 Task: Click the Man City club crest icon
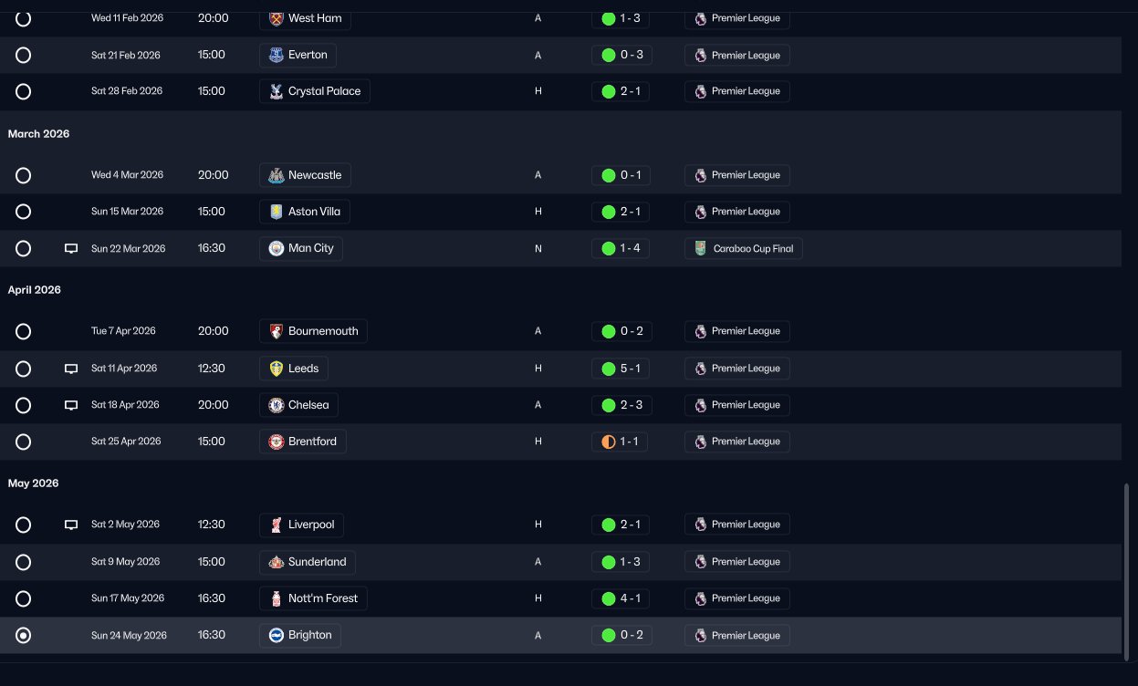(x=277, y=248)
